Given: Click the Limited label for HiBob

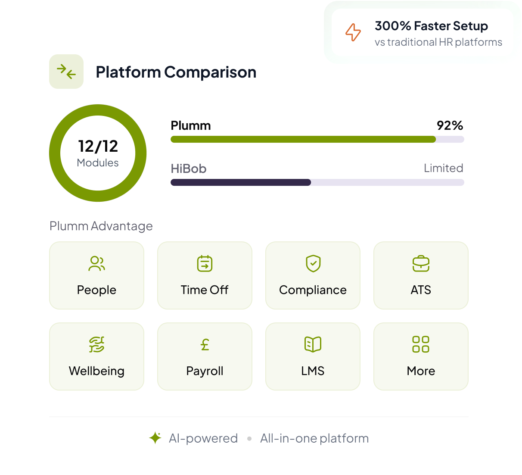Looking at the screenshot, I should [443, 168].
